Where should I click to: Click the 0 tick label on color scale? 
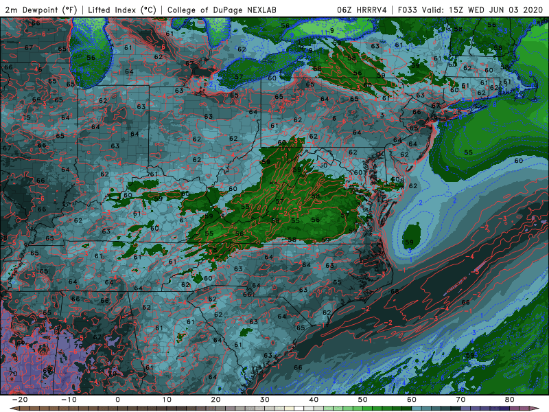coord(117,400)
